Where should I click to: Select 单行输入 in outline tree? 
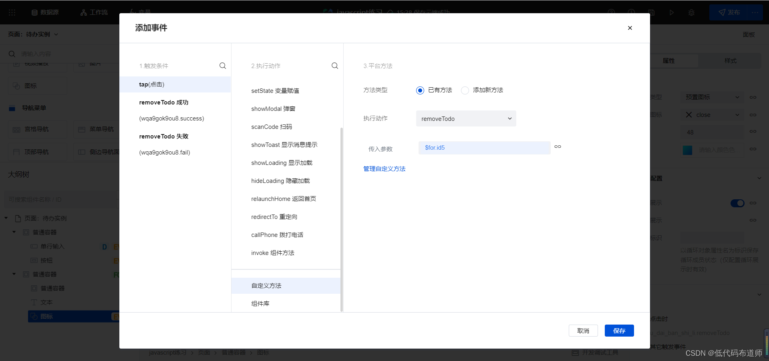coord(52,247)
